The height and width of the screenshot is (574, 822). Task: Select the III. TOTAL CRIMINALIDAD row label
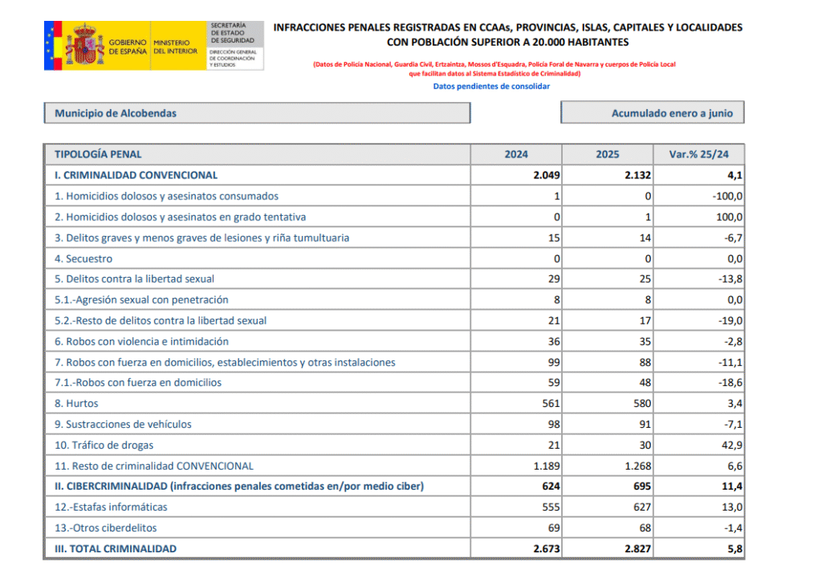(x=116, y=549)
